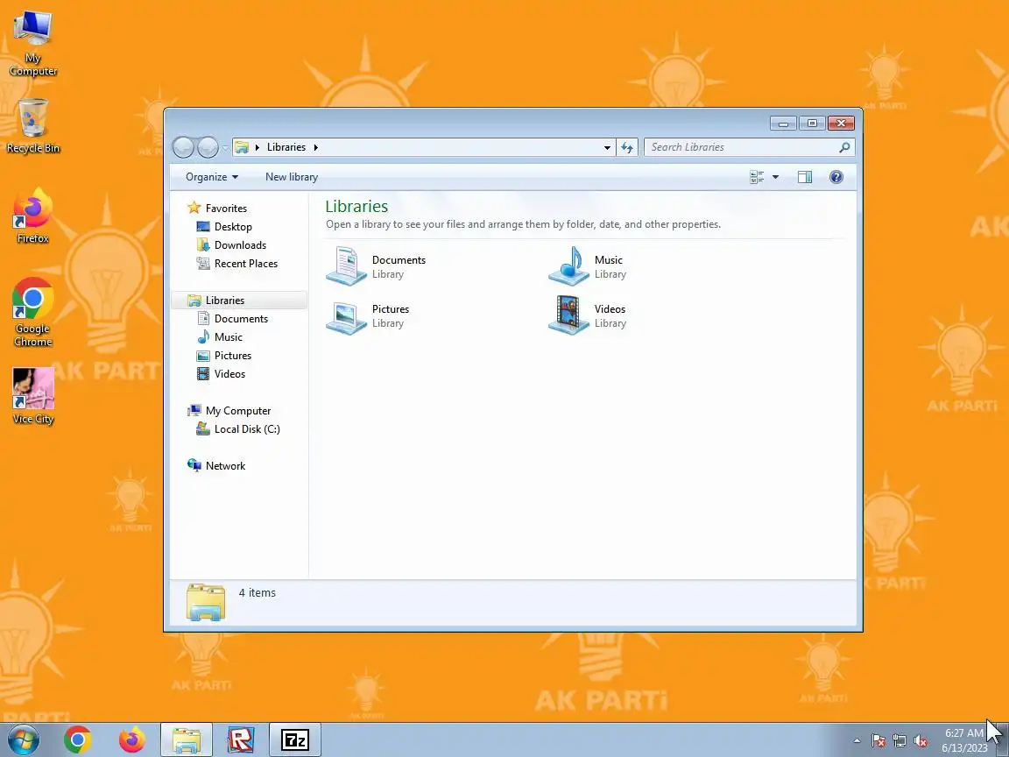Open the view options dropdown arrow
This screenshot has width=1009, height=757.
click(x=775, y=177)
